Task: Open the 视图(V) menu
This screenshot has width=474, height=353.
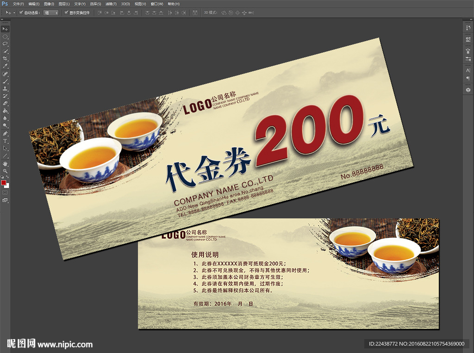Action: (140, 4)
